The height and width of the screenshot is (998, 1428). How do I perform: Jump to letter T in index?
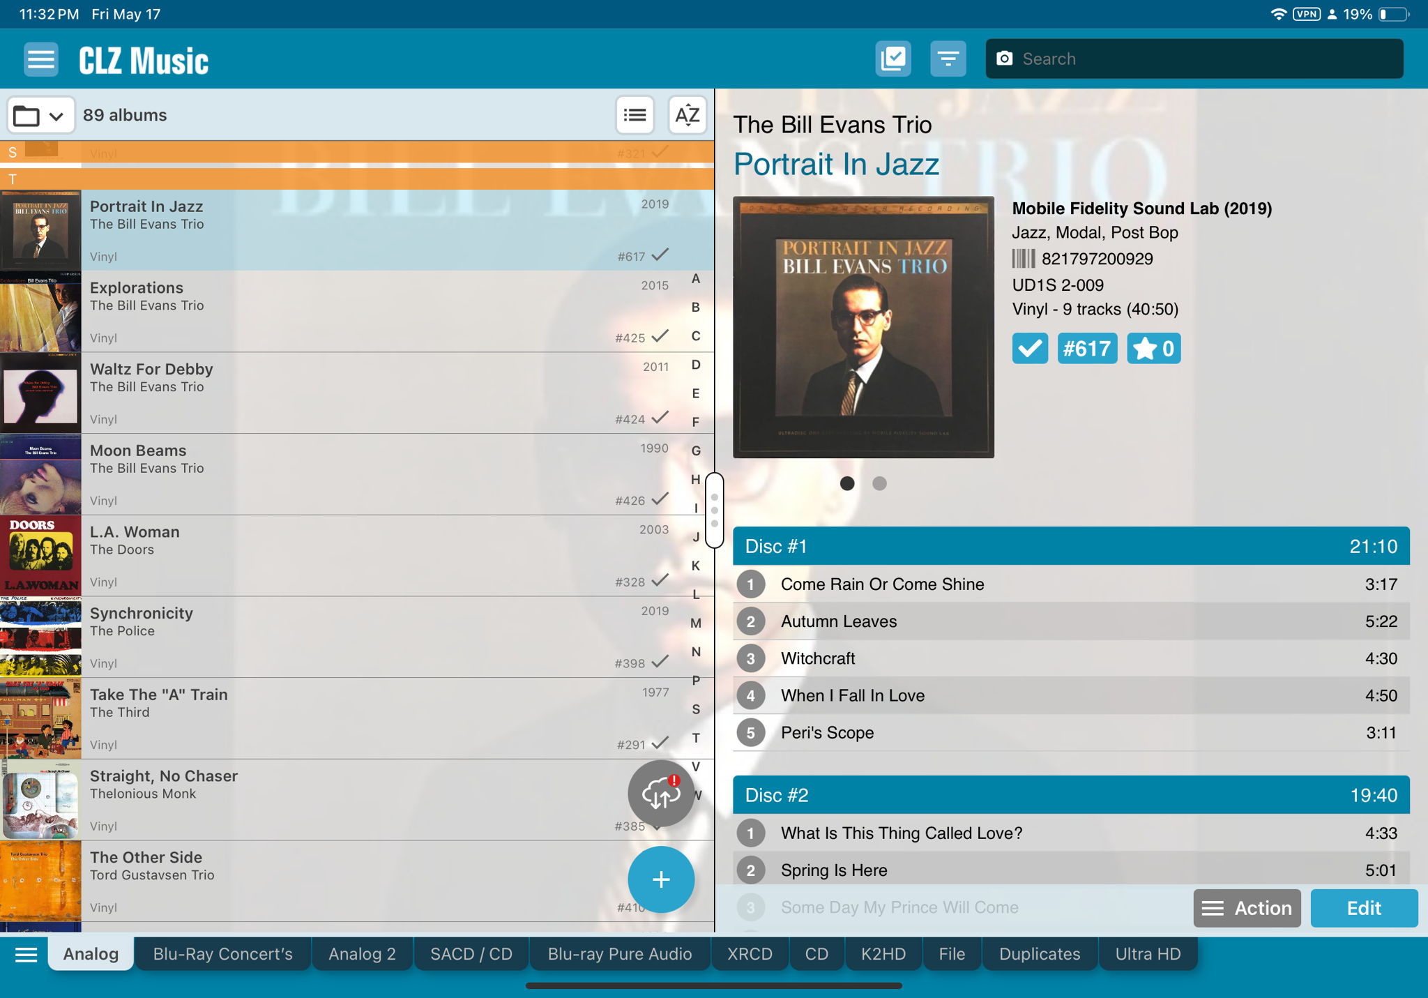[695, 738]
